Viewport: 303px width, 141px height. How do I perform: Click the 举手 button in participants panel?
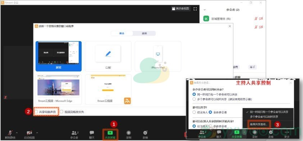coord(252,67)
